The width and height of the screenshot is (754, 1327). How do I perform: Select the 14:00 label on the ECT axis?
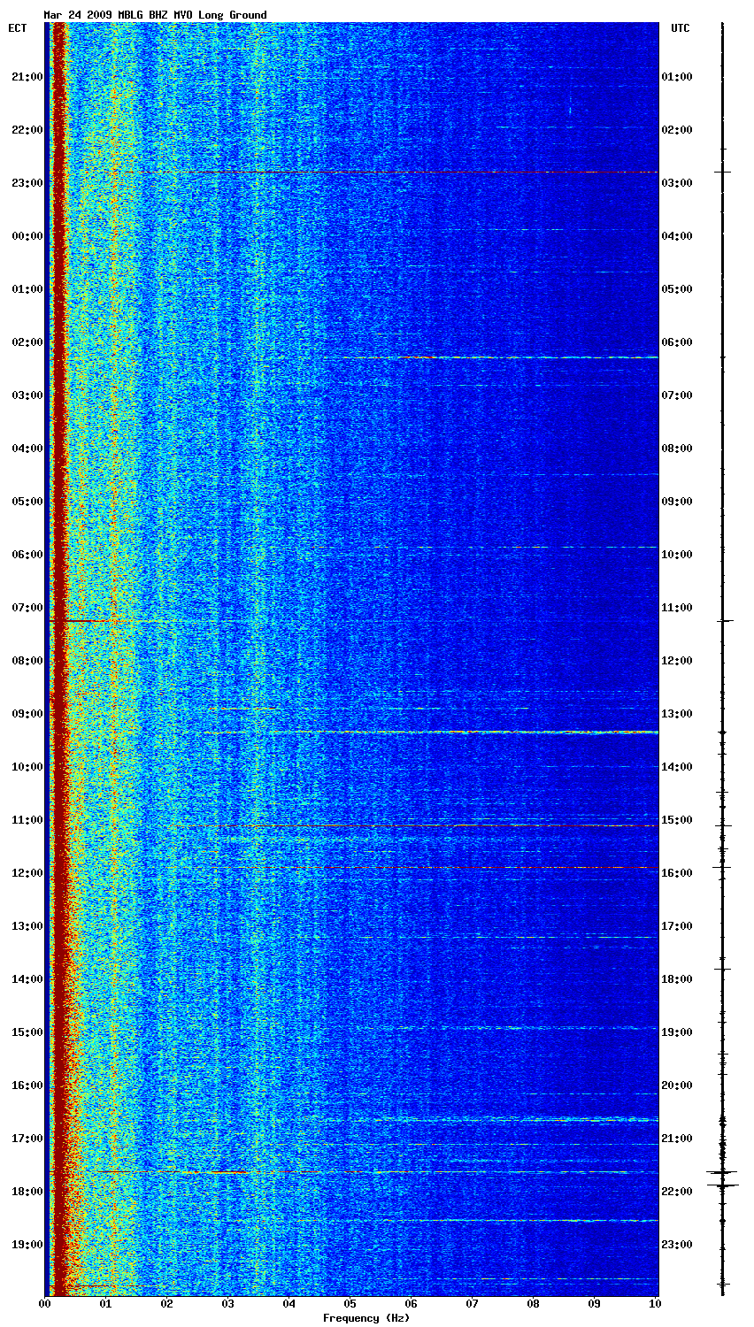tap(27, 979)
